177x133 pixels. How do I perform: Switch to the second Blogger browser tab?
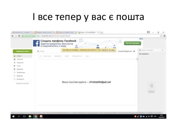44,32
